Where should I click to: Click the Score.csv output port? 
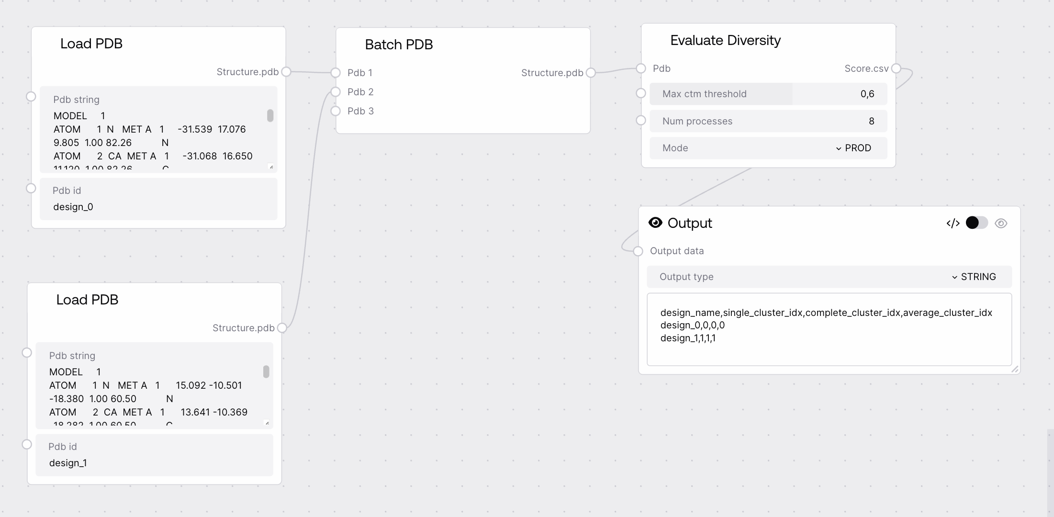(896, 68)
